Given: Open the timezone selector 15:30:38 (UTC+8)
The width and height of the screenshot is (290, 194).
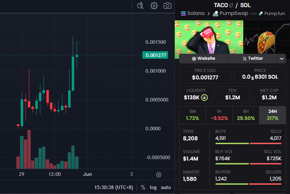Looking at the screenshot, I should point(113,187).
